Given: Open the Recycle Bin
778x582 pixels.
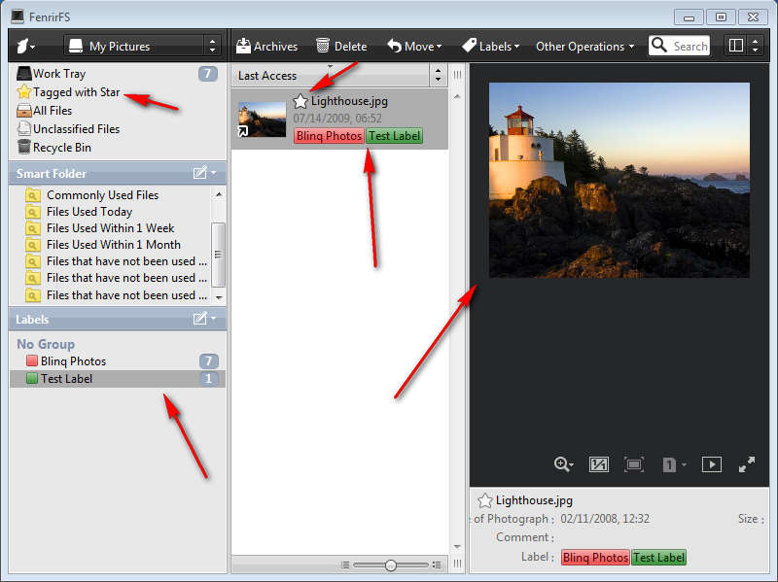Looking at the screenshot, I should 61,148.
